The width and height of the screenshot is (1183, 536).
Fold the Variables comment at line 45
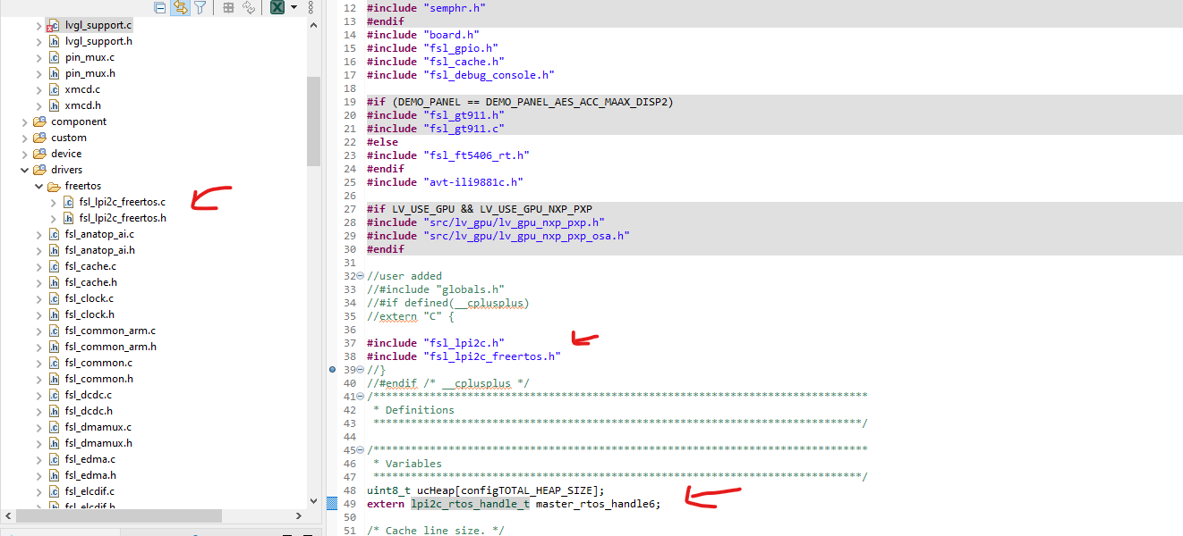click(x=360, y=449)
